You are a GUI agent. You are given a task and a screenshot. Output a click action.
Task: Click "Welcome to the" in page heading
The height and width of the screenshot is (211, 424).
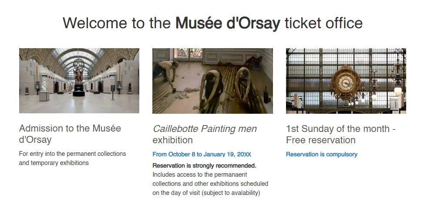[x=117, y=23]
